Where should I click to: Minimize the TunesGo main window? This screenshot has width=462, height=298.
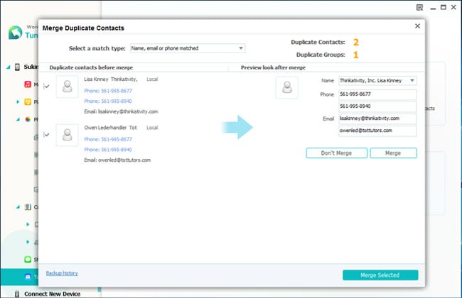point(433,8)
